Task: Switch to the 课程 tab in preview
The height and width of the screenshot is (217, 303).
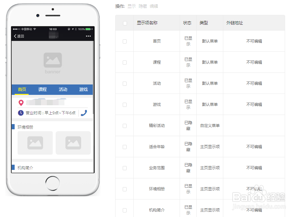Action: (42, 89)
